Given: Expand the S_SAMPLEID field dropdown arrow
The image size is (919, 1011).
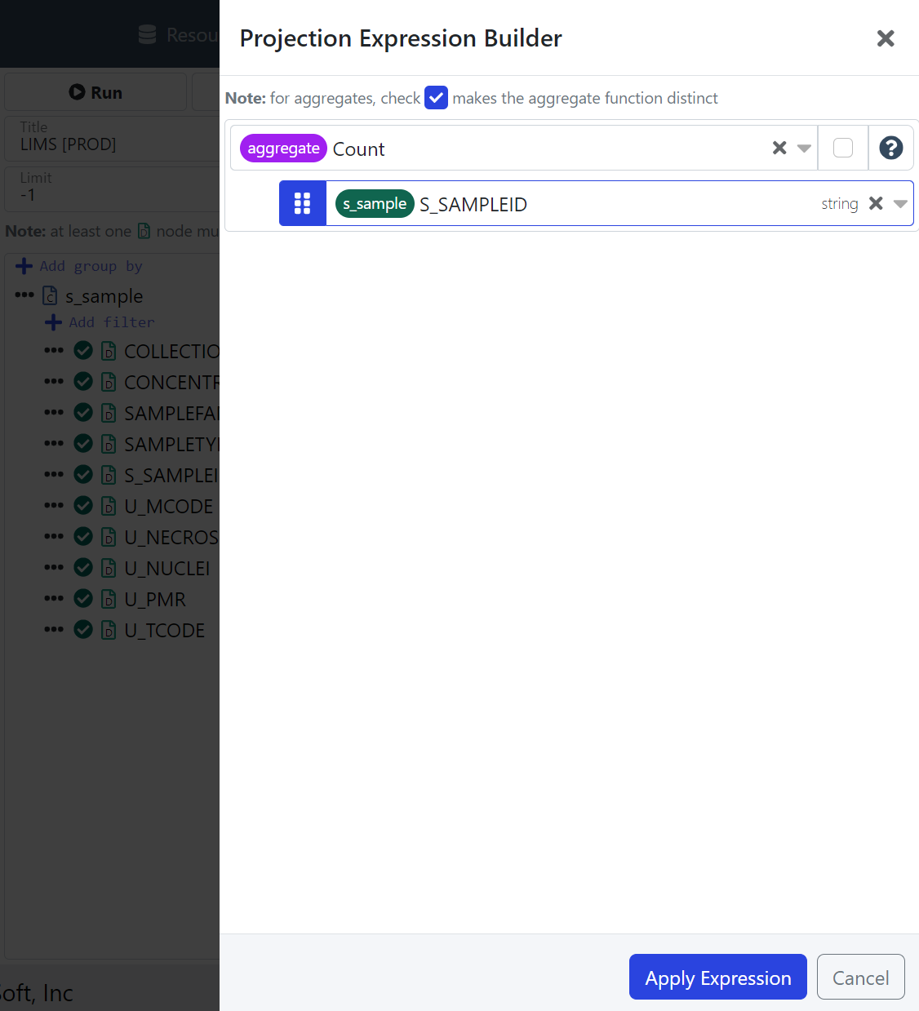Looking at the screenshot, I should point(900,204).
